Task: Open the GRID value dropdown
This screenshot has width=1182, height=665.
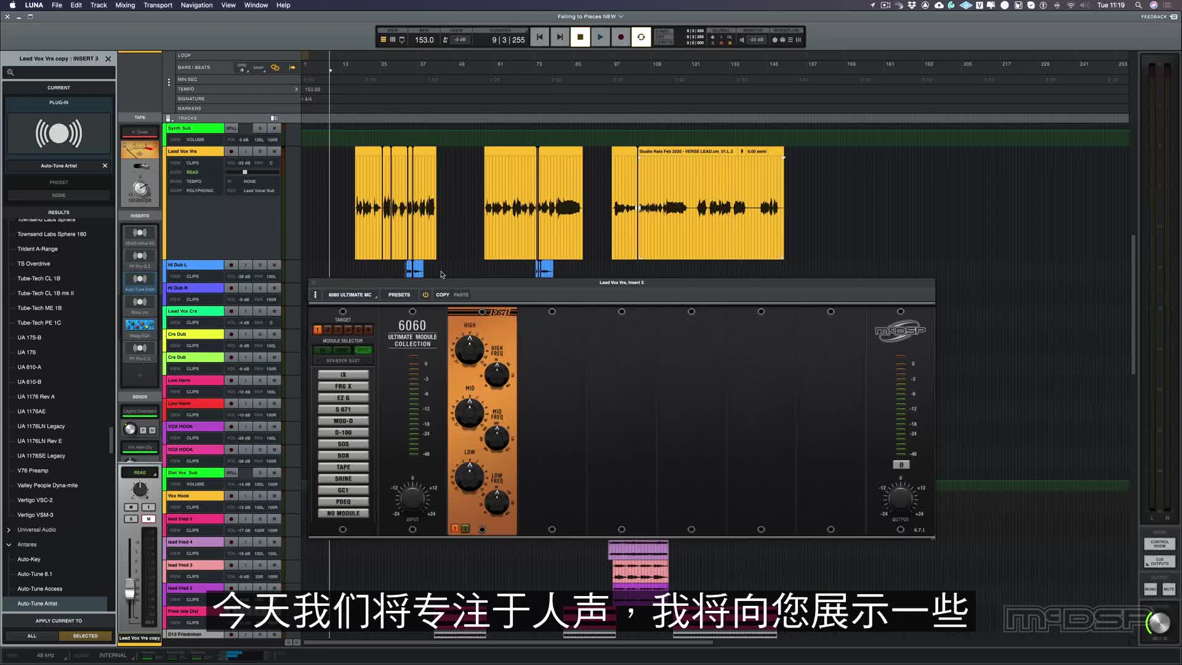Action: pyautogui.click(x=242, y=68)
